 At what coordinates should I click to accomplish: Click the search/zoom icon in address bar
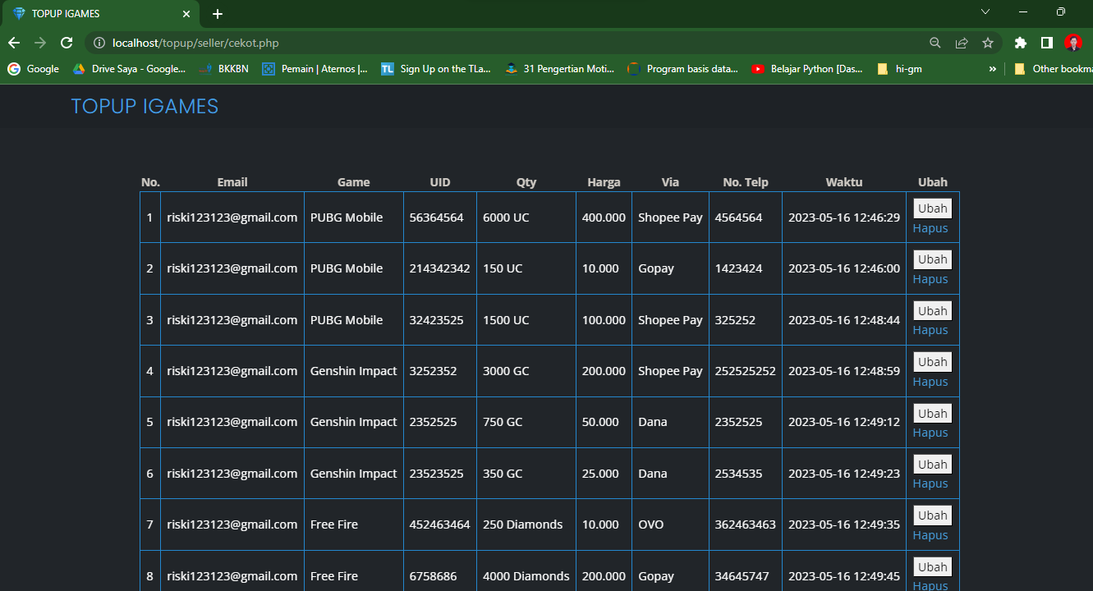pos(935,43)
